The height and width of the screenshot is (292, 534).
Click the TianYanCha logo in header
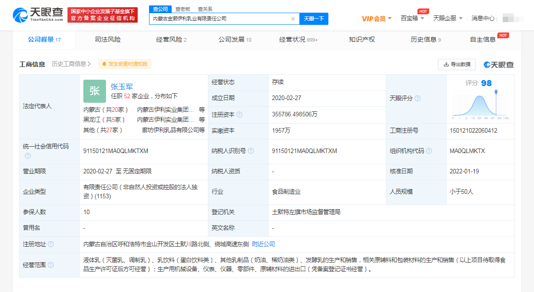(x=38, y=15)
